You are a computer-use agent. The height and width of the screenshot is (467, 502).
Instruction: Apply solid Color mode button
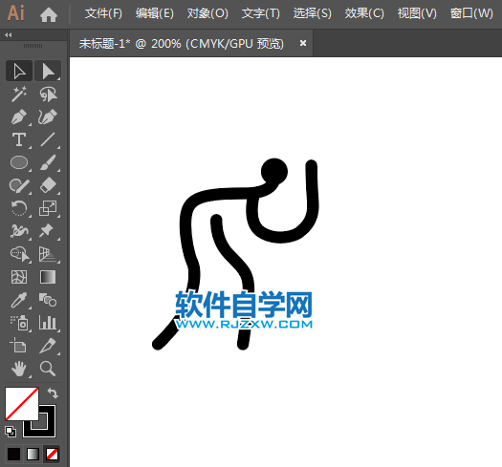tap(13, 454)
